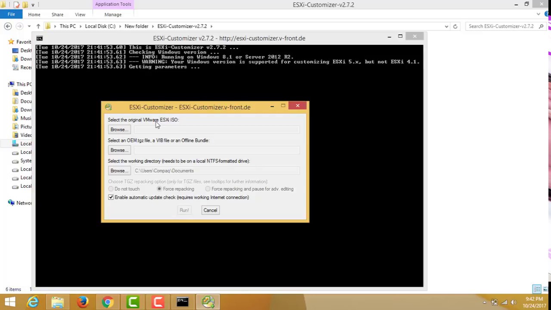
Task: Launch Firefox from taskbar
Action: coord(83,302)
